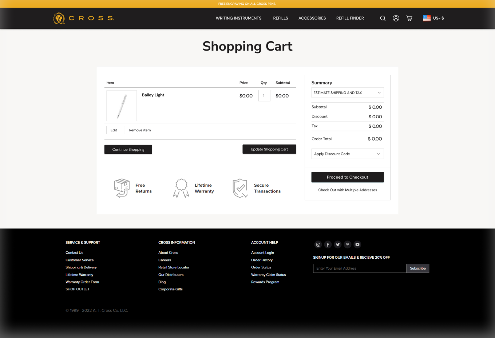Click the Shopping Cart heading
Viewport: 495px width, 338px height.
(x=247, y=46)
